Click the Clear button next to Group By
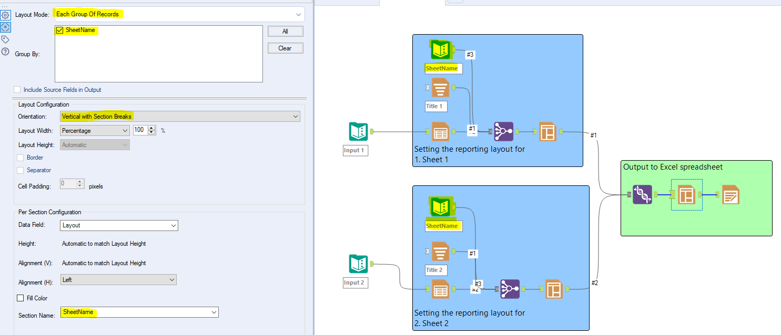This screenshot has height=335, width=781. [285, 48]
